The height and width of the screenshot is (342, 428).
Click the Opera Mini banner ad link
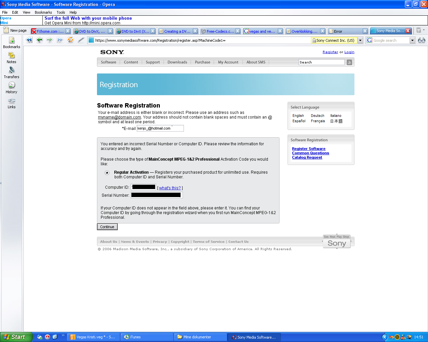pos(88,18)
